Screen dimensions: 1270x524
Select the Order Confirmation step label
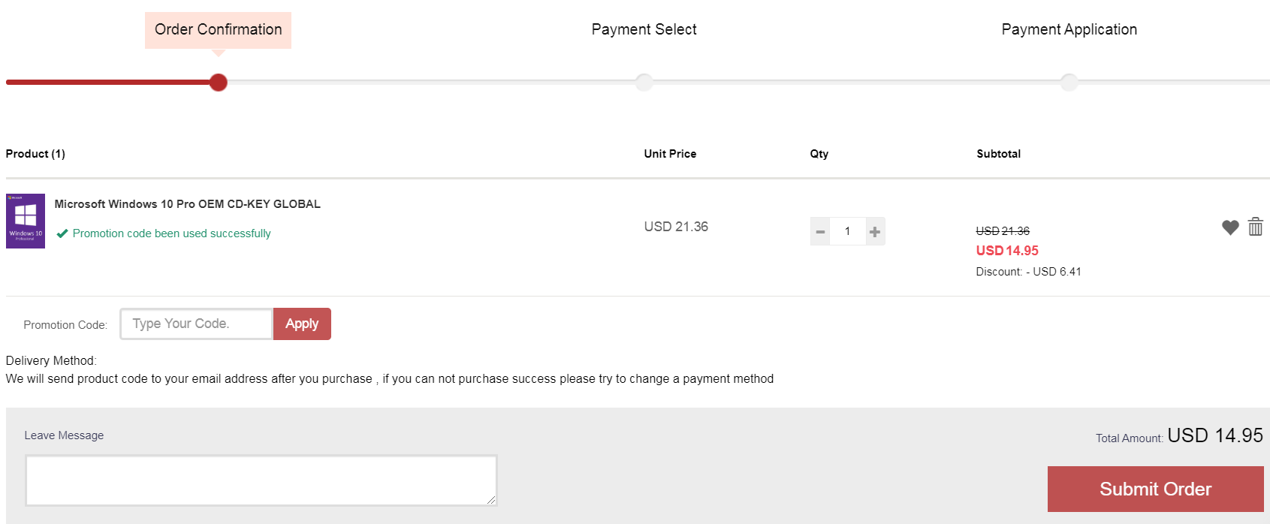(218, 30)
